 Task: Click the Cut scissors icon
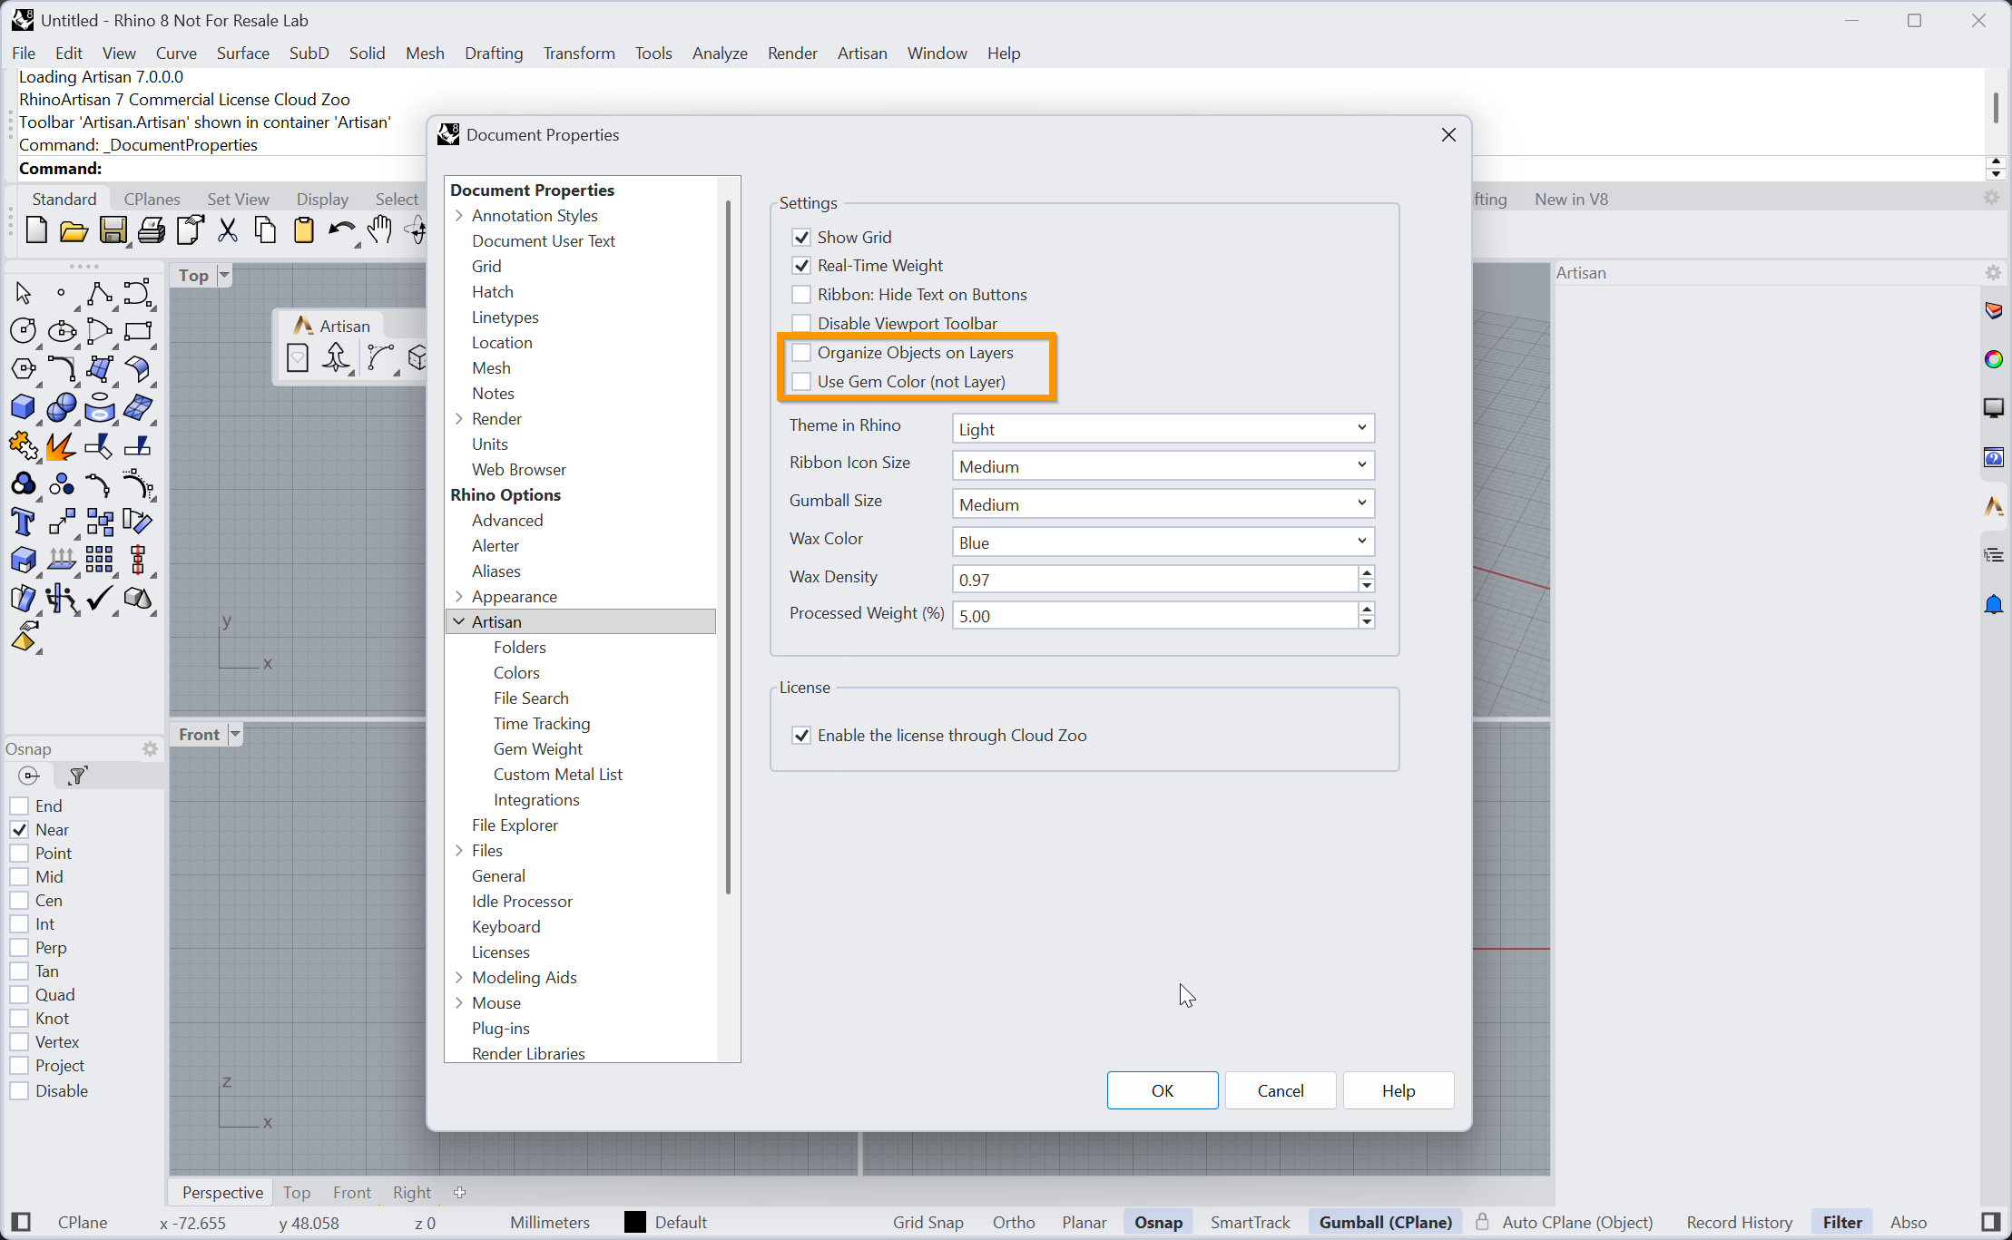228,230
